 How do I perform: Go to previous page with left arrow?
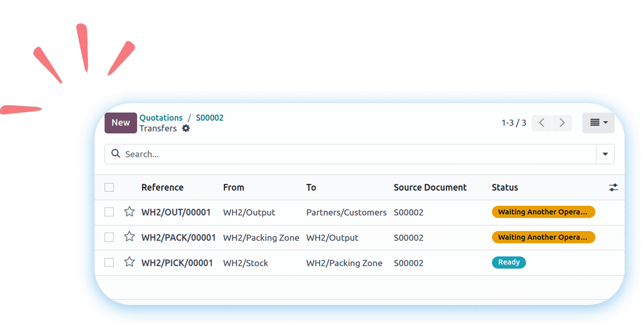[x=542, y=123]
